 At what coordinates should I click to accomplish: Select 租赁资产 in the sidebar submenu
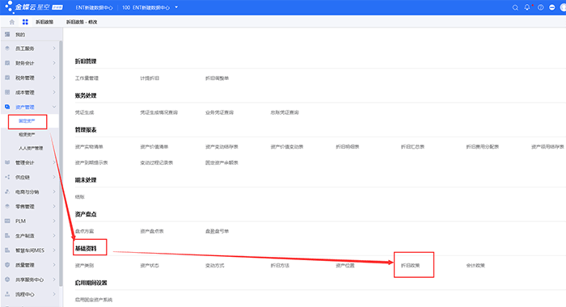27,135
